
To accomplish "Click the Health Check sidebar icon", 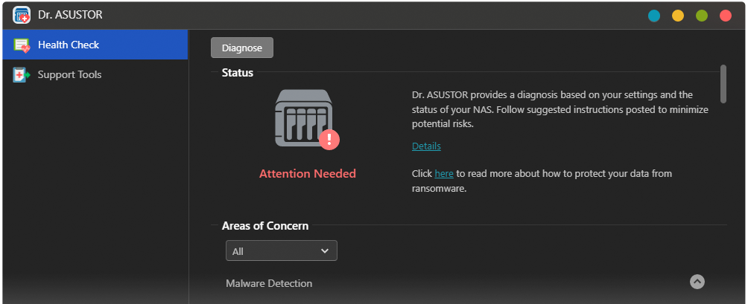I will (22, 45).
